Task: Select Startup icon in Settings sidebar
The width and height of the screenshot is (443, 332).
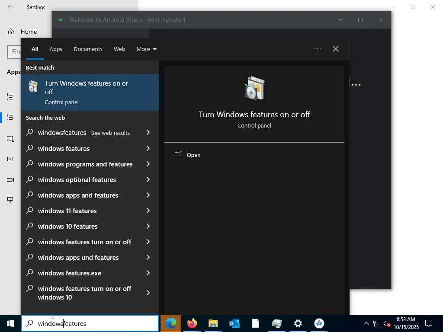Action: coord(10,201)
